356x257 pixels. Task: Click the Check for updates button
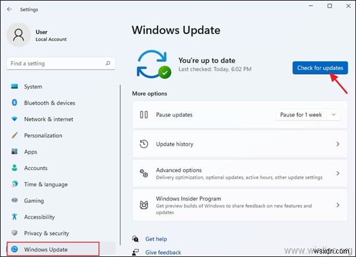click(x=320, y=68)
